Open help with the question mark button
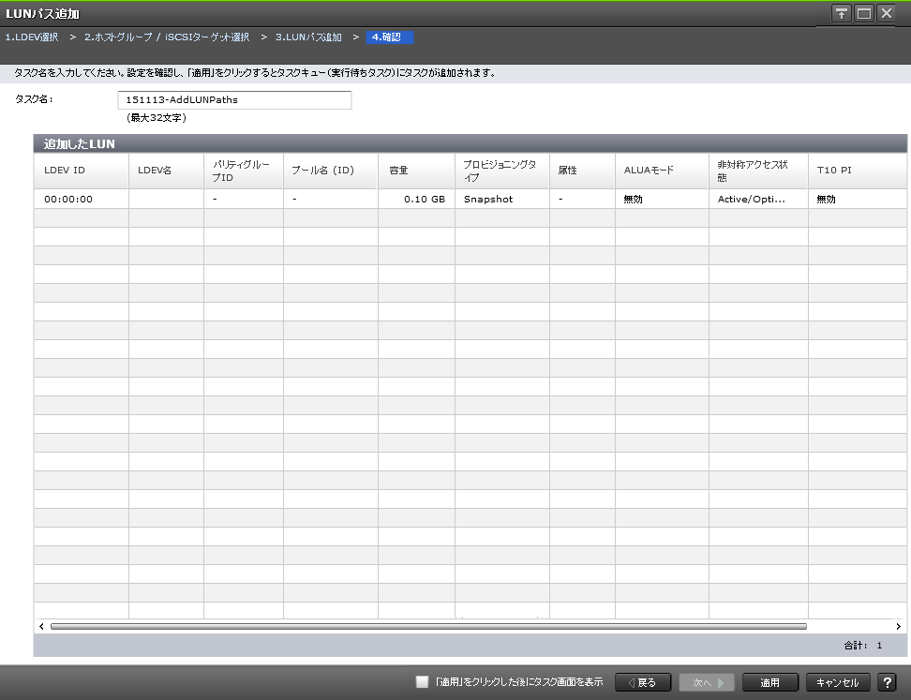Screen dimensions: 911x700 (887, 682)
